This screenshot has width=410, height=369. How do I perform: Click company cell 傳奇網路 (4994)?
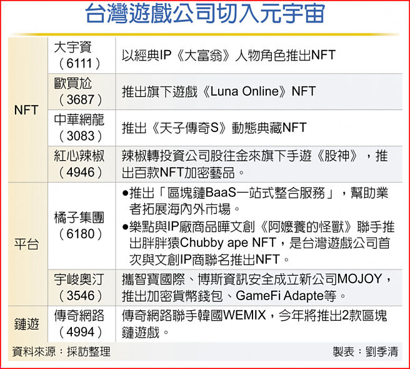coord(82,324)
